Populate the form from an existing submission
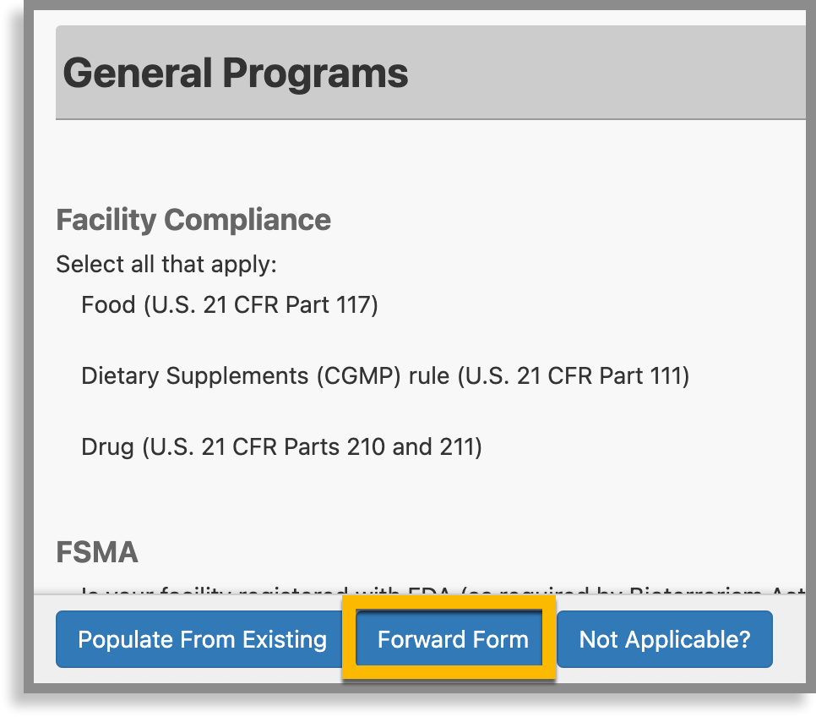816x717 pixels. pyautogui.click(x=199, y=639)
